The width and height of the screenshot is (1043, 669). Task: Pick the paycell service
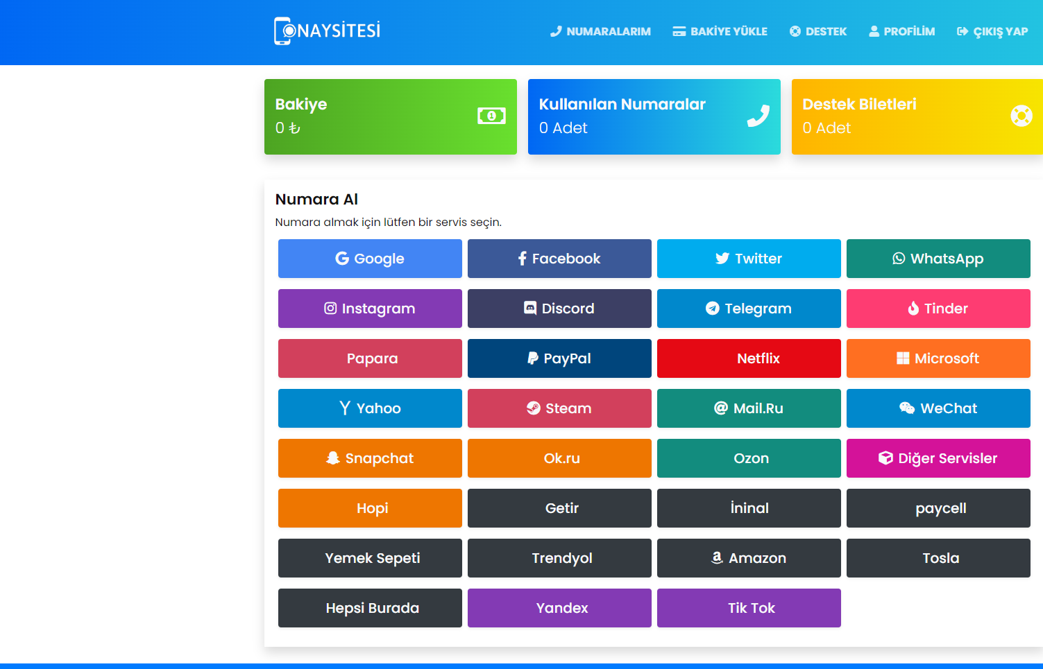click(938, 508)
